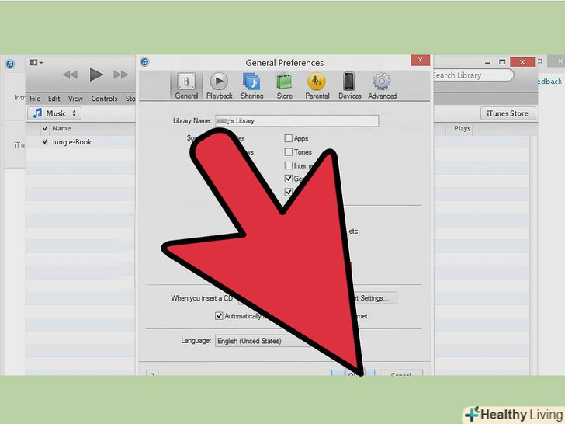Open the iTunes window menu icon

coord(36,63)
